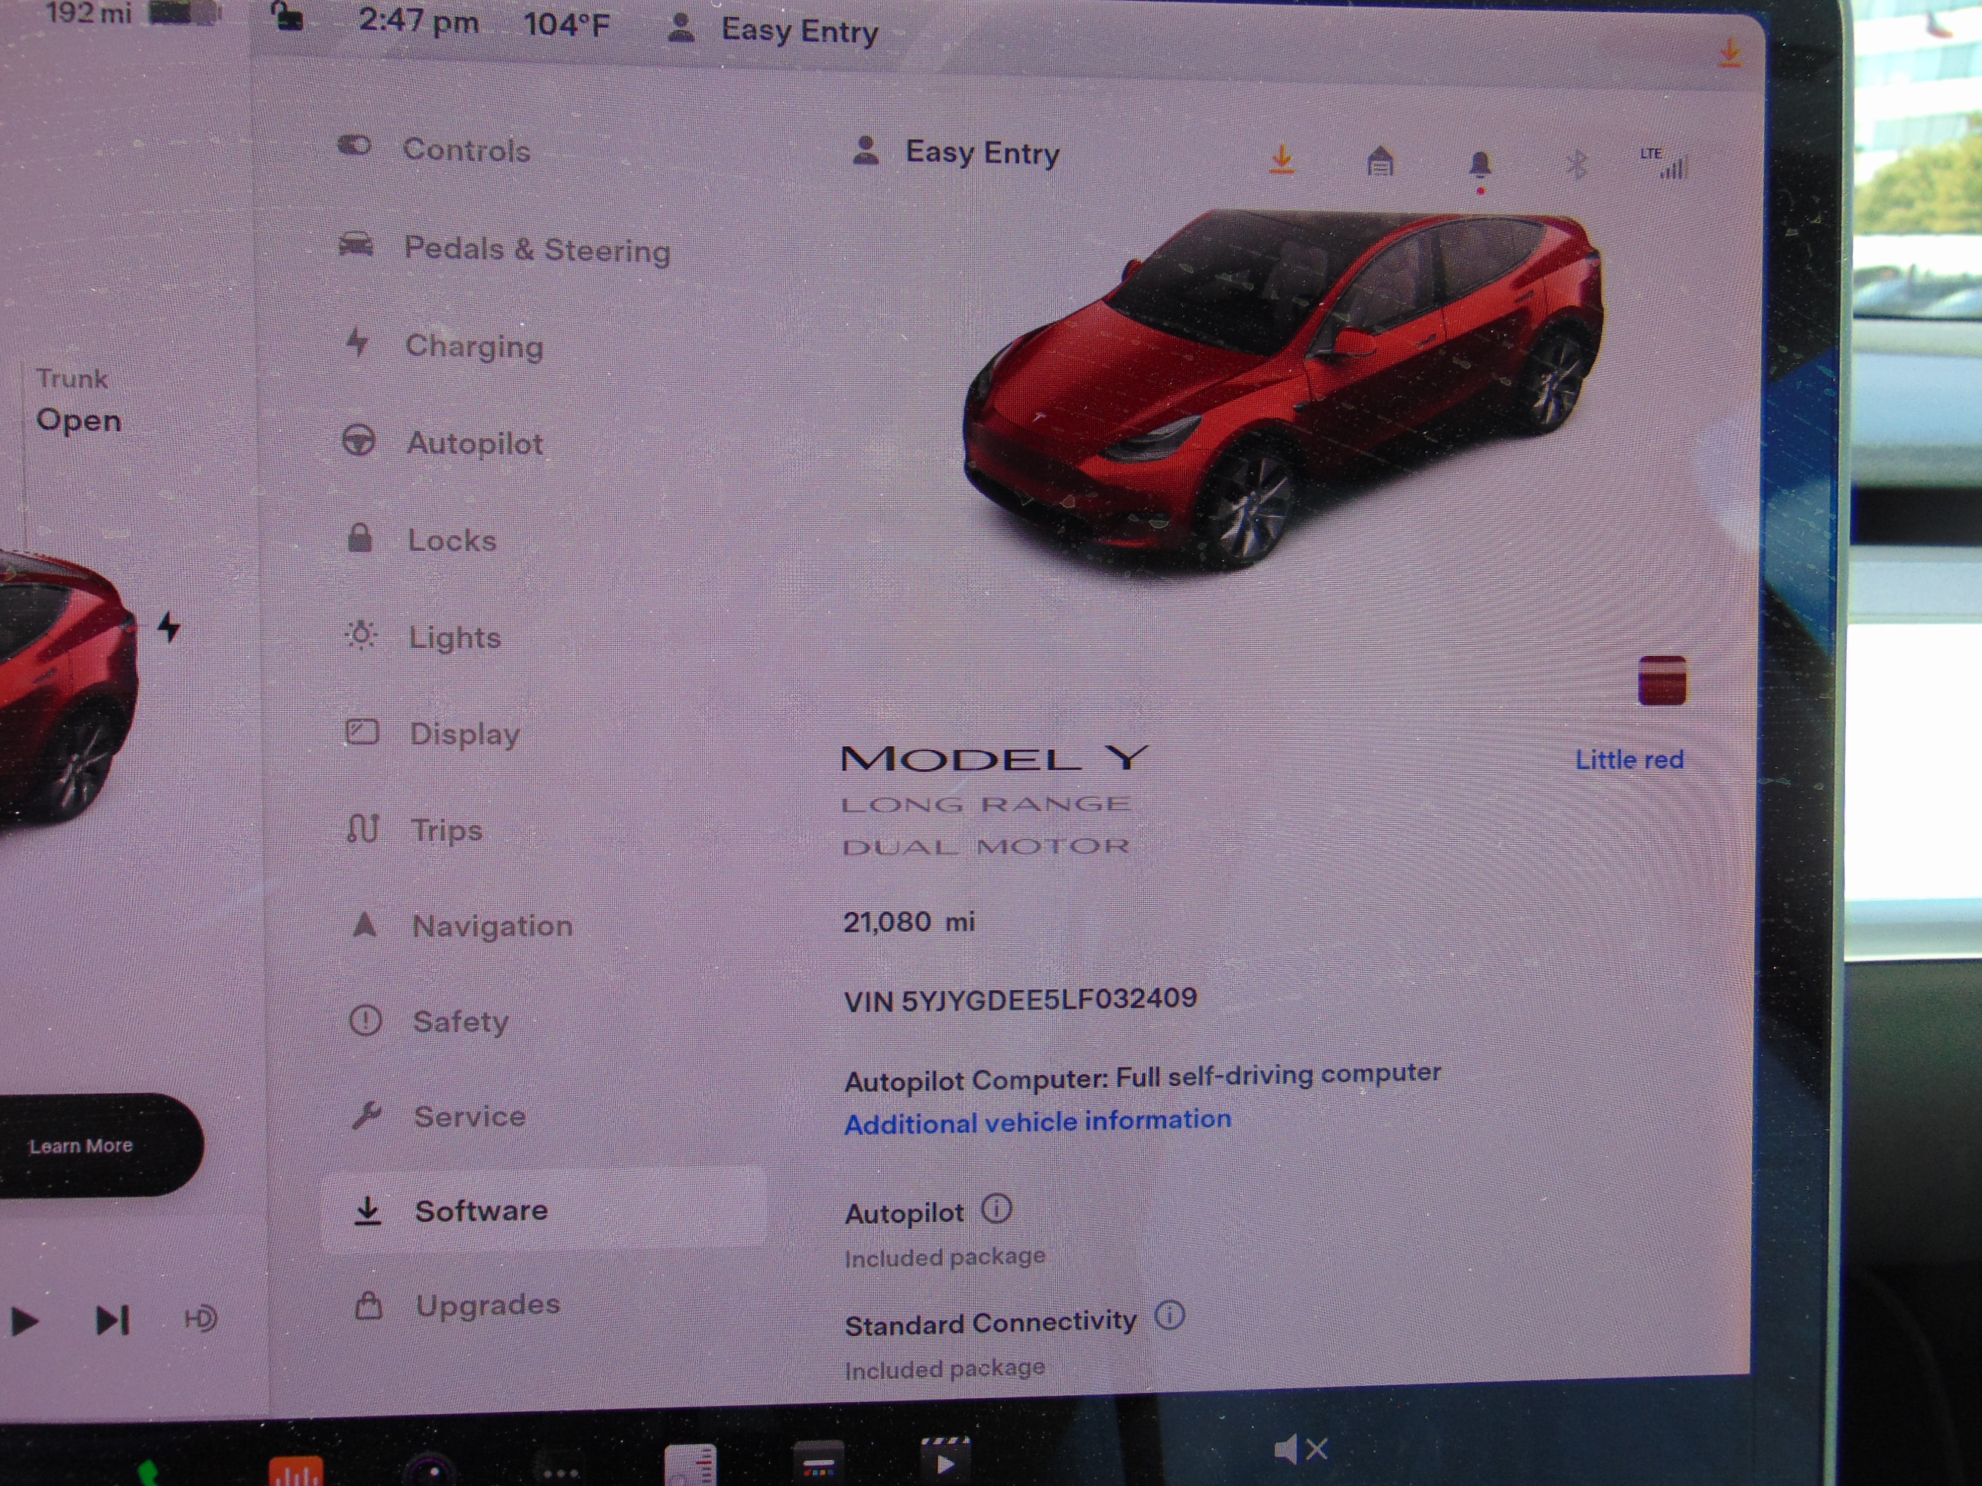The width and height of the screenshot is (1982, 1486).
Task: Open the Service menu
Action: coord(438,1116)
